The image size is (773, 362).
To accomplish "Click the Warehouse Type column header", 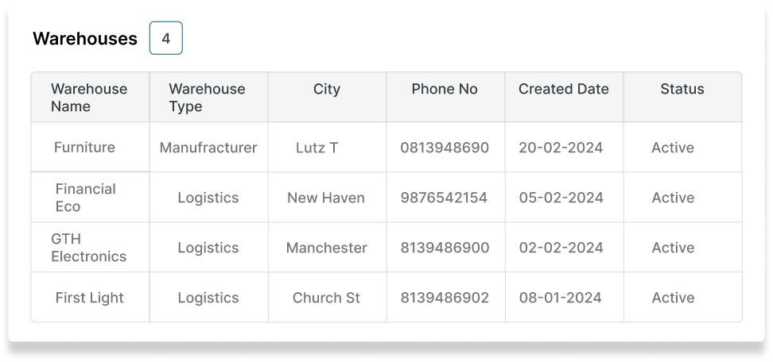I will [x=207, y=98].
